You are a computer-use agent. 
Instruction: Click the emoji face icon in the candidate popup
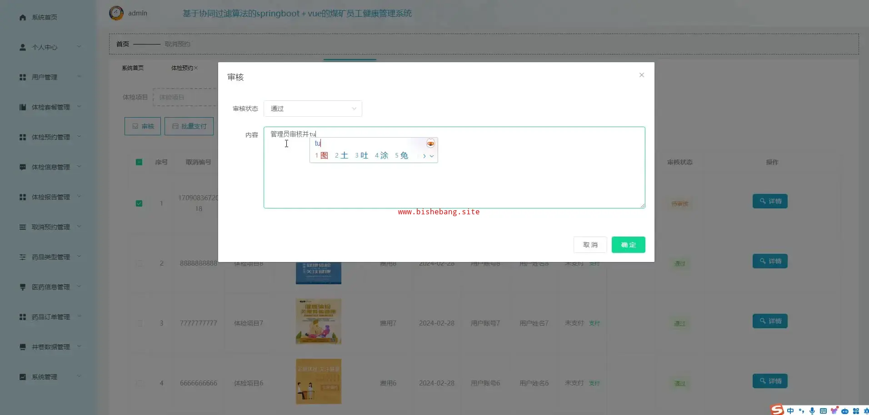[x=430, y=143]
